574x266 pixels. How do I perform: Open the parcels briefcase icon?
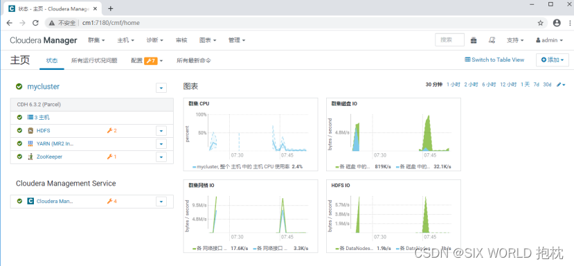tap(474, 40)
